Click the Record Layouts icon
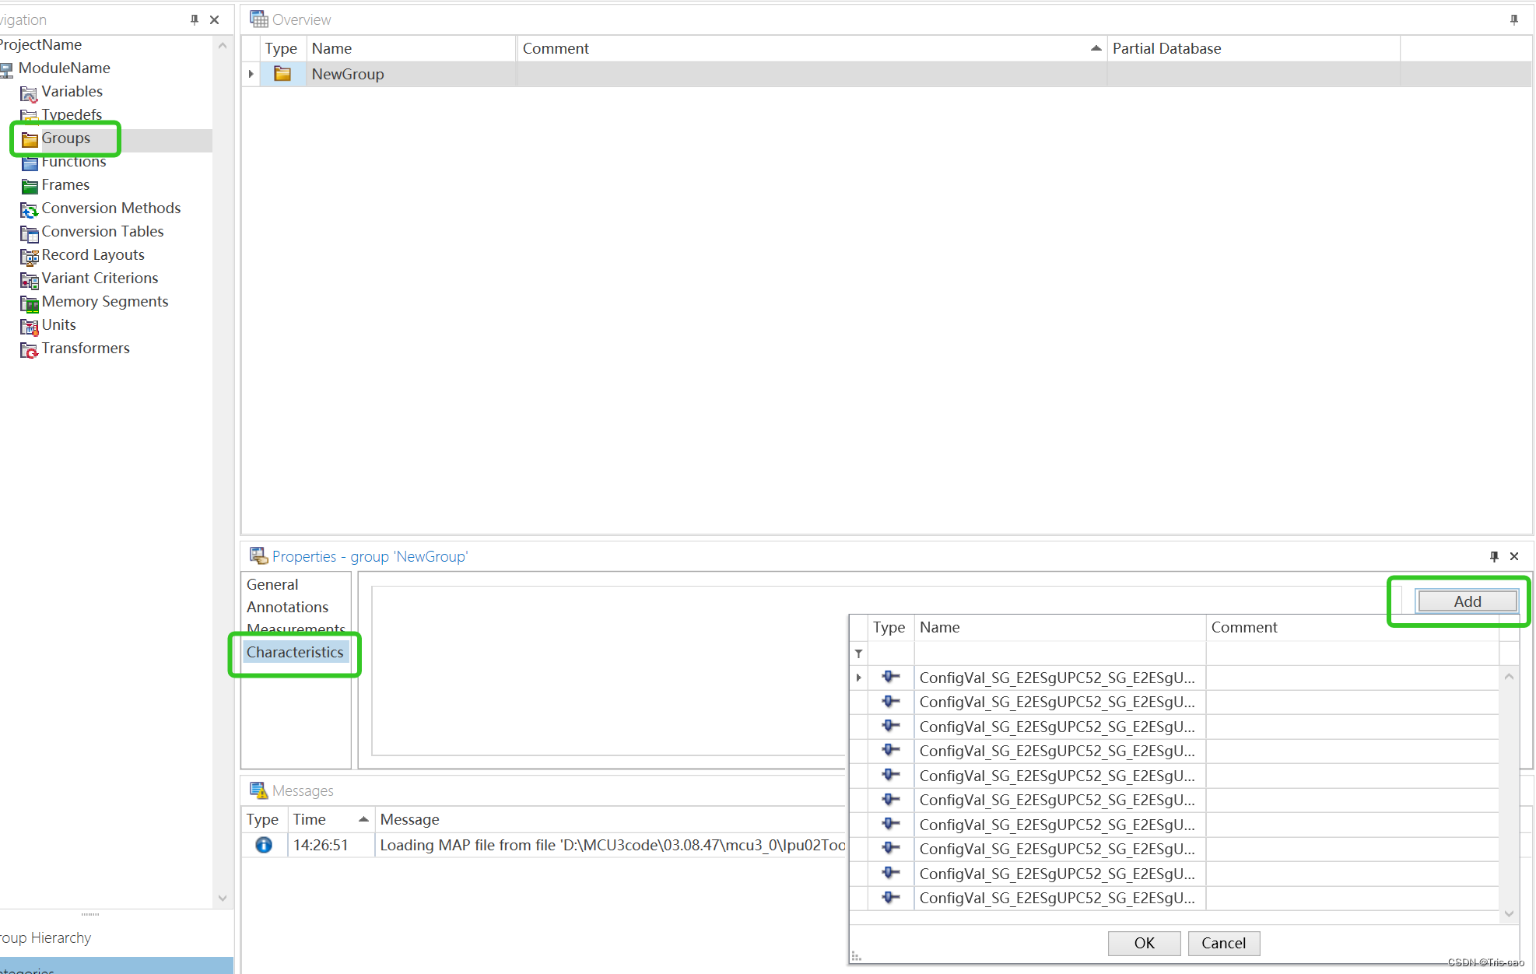 pos(29,257)
